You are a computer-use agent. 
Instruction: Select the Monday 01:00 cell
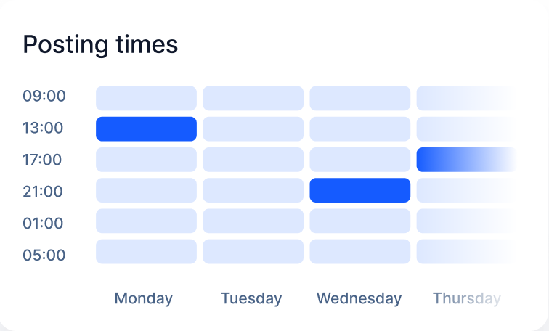tap(146, 221)
